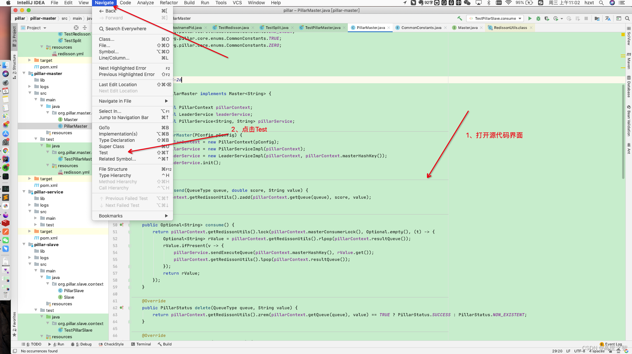Open the profiler dropdown arrow

coord(561,19)
